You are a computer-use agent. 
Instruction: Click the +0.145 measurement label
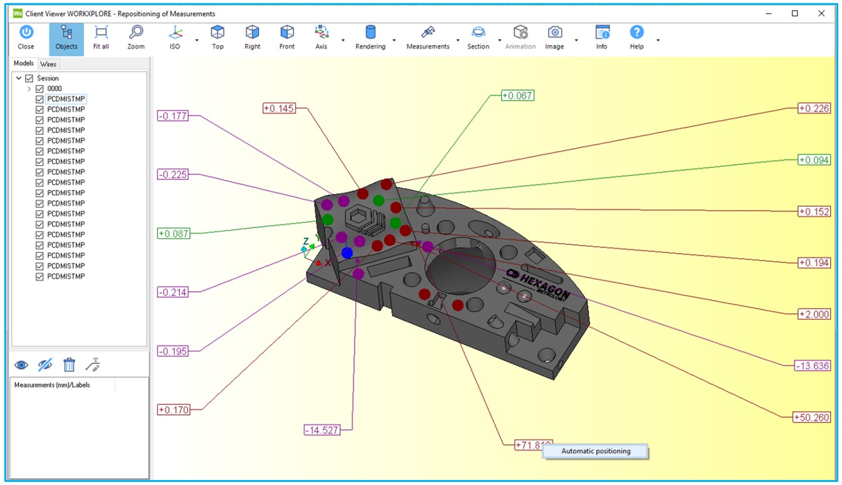[278, 108]
